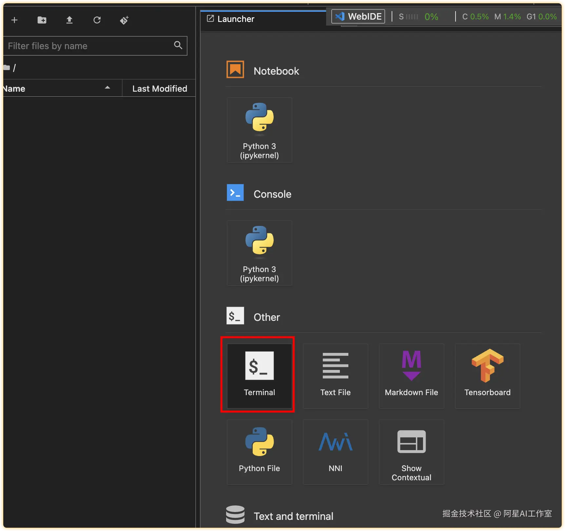Screen dimensions: 565x531
Task: Launch NNI
Action: tap(336, 452)
